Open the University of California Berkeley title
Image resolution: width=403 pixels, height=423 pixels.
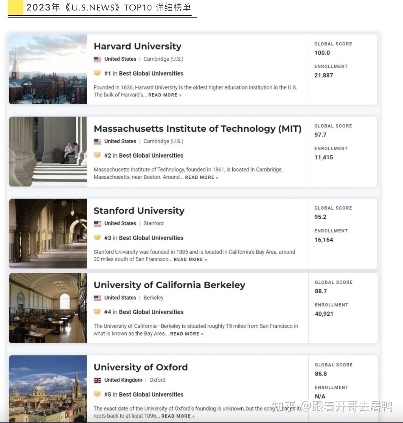click(x=170, y=285)
